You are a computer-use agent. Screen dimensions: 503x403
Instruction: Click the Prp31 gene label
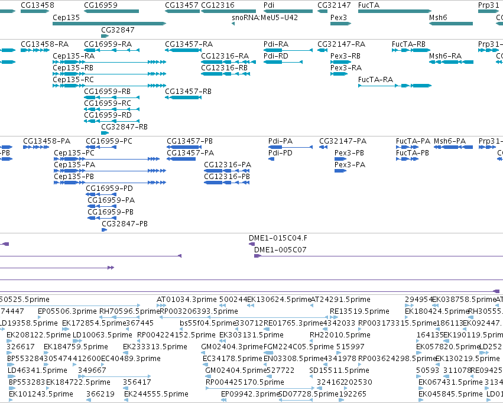489,5
